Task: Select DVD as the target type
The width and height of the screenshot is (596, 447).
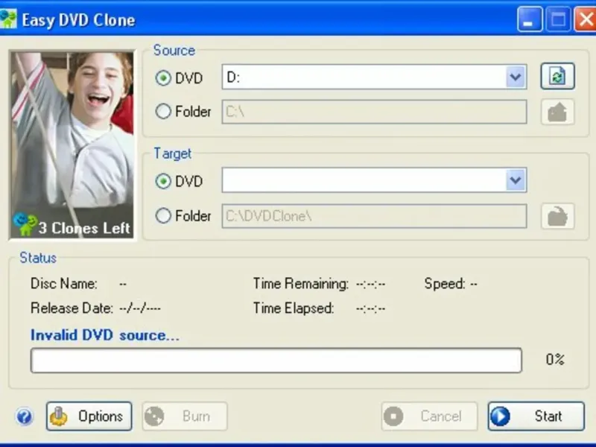Action: [x=163, y=181]
